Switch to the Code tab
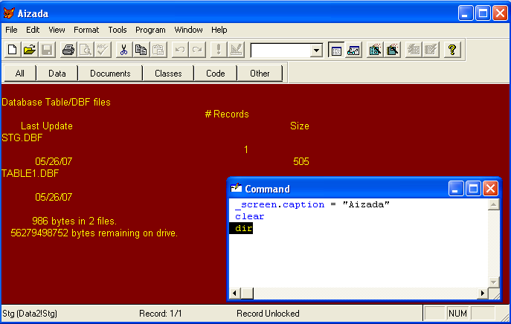The width and height of the screenshot is (511, 324). [216, 74]
